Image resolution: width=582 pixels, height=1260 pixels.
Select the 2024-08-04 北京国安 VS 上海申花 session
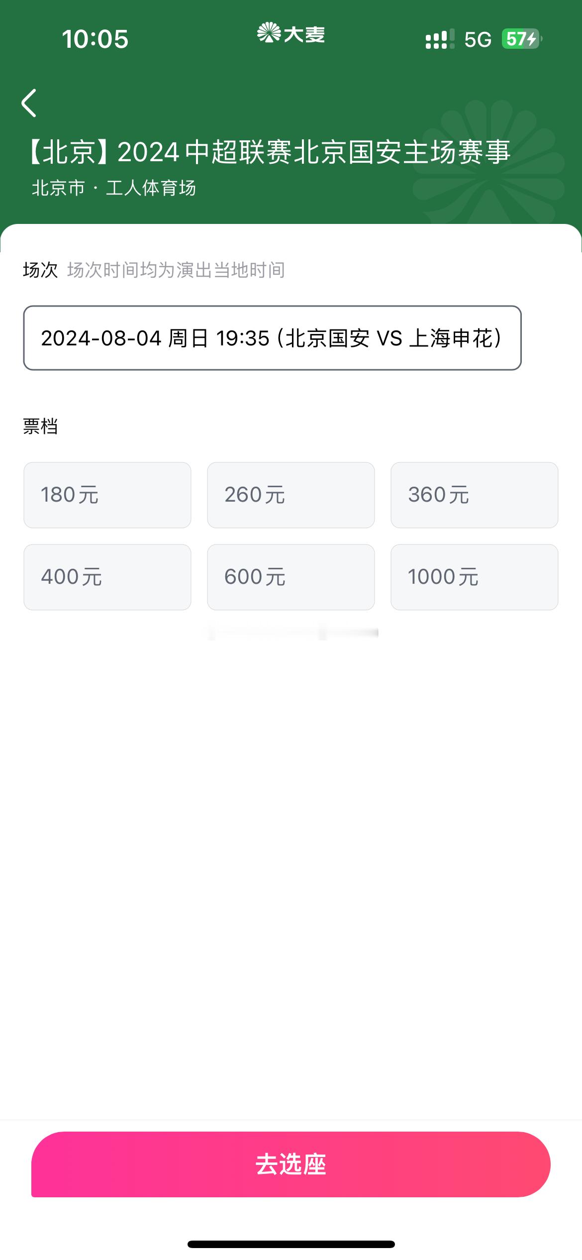273,338
